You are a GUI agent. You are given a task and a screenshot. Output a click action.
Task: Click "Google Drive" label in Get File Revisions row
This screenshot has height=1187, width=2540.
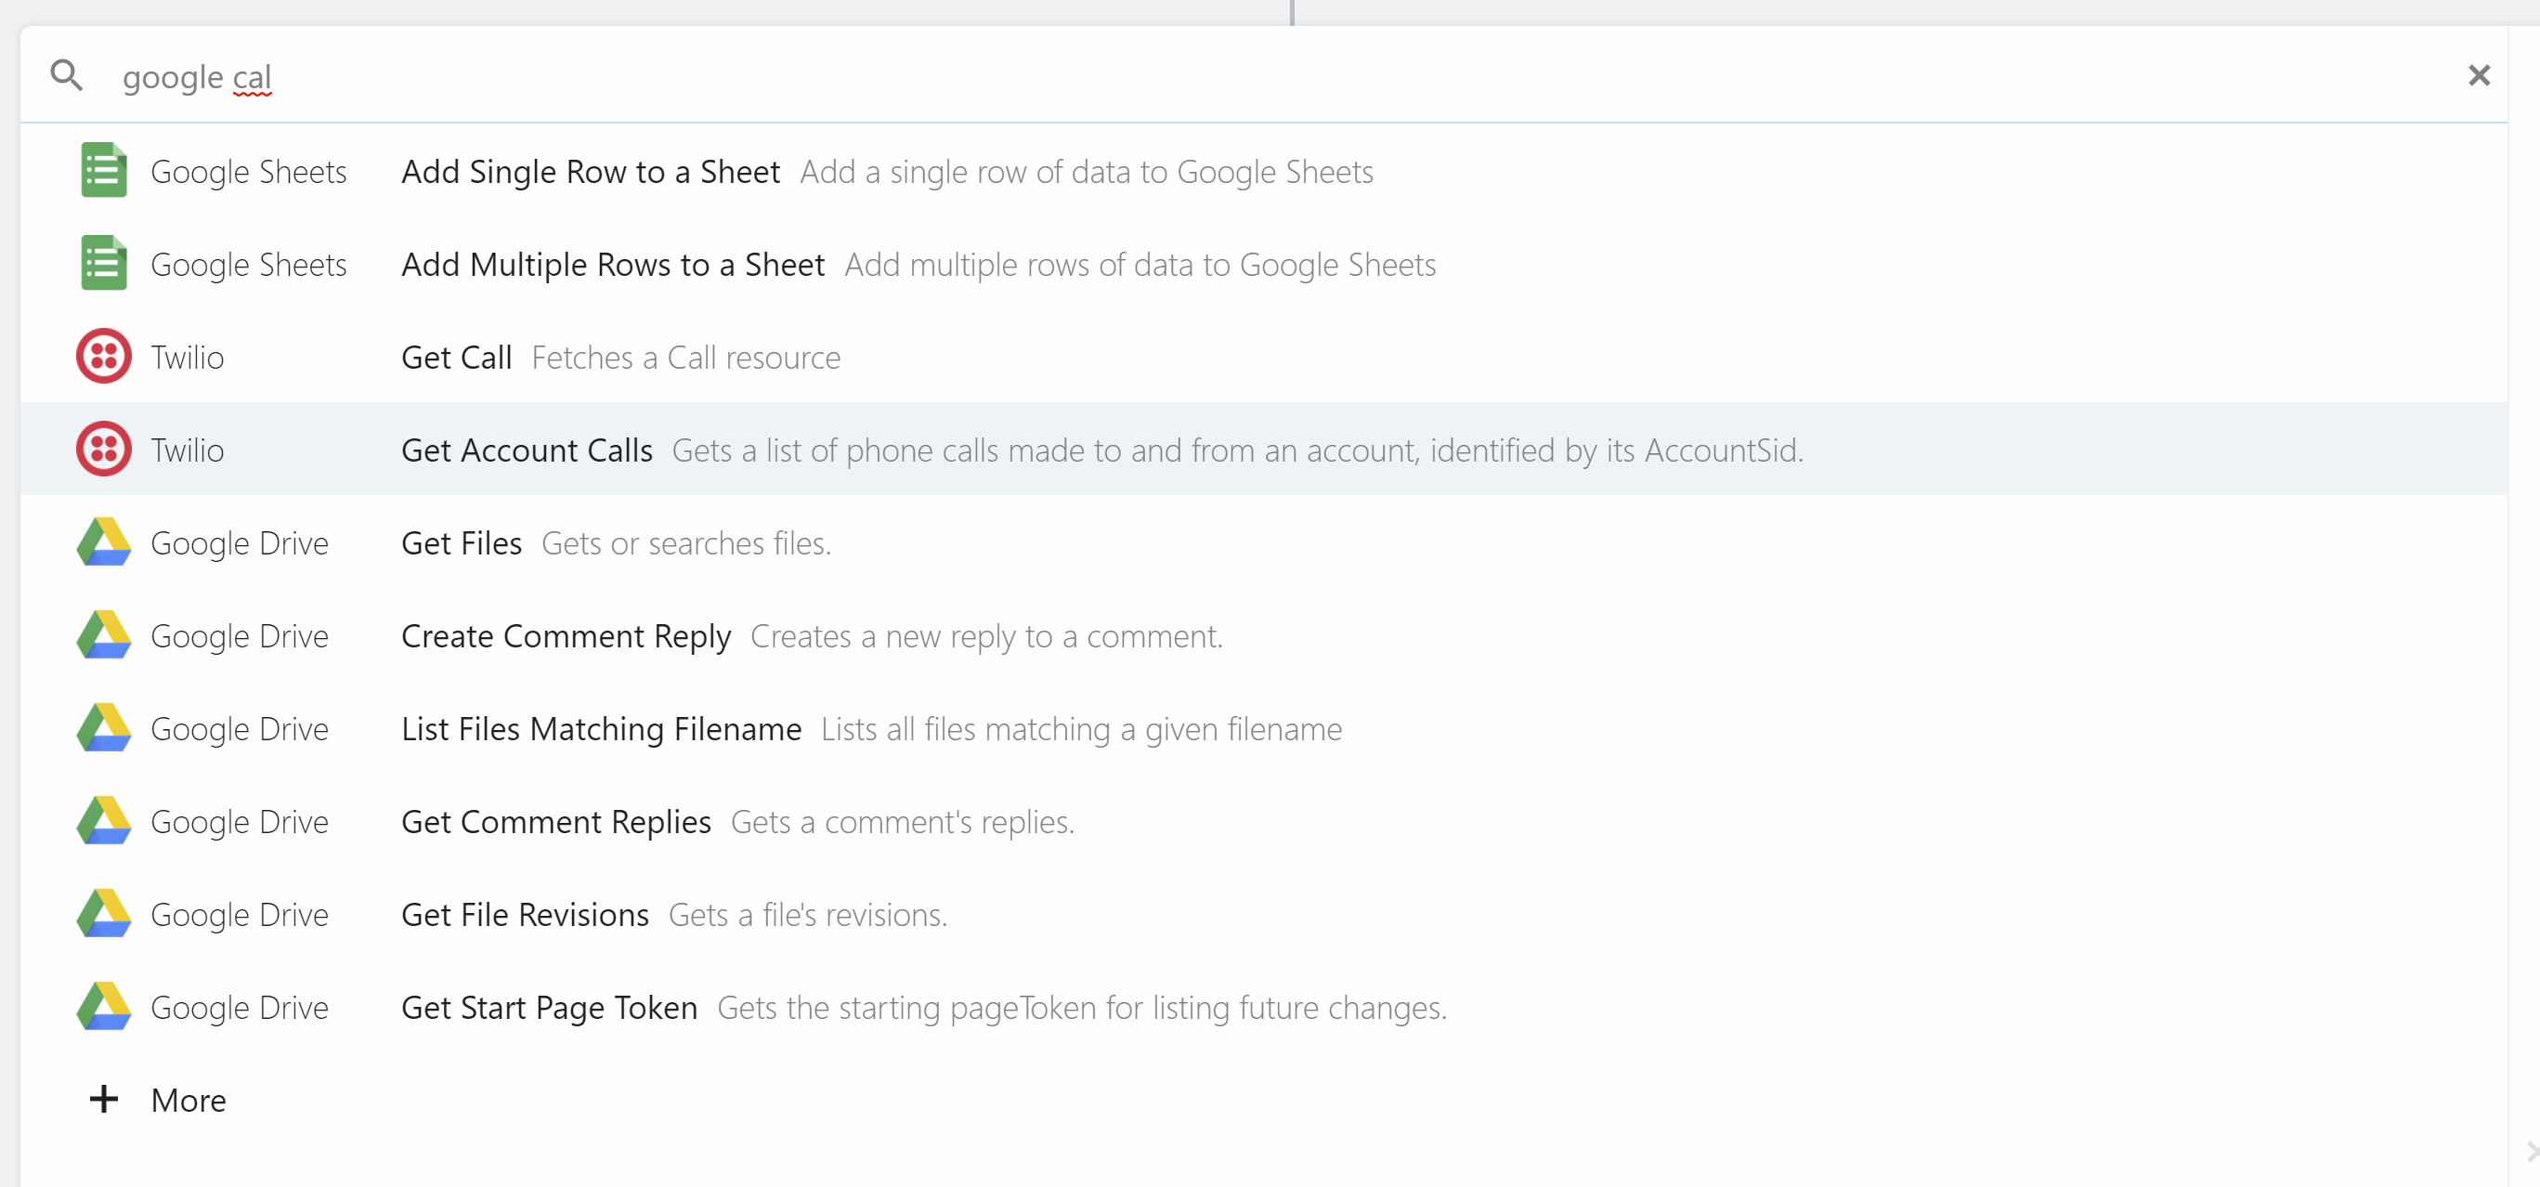pos(240,914)
